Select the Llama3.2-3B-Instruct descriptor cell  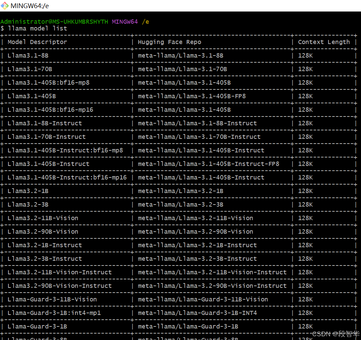(x=45, y=259)
